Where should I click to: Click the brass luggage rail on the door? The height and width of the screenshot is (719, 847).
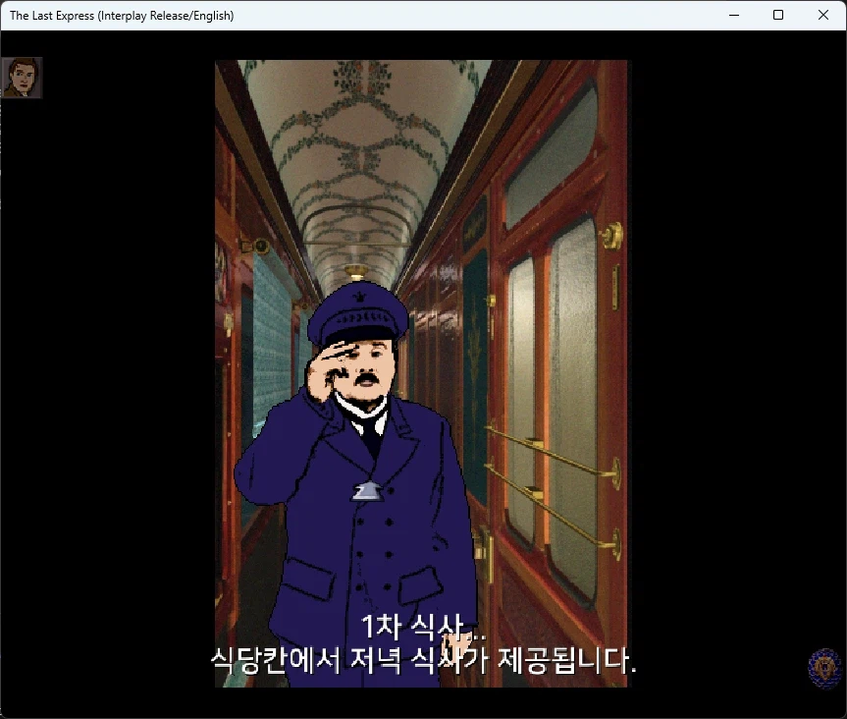click(x=545, y=452)
